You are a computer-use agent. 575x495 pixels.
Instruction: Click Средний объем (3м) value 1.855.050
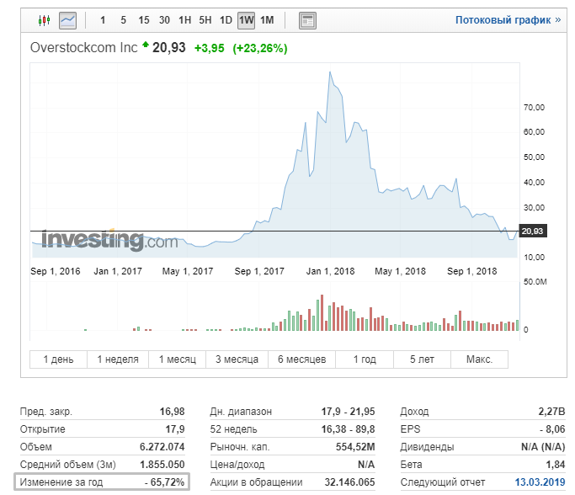(x=162, y=464)
